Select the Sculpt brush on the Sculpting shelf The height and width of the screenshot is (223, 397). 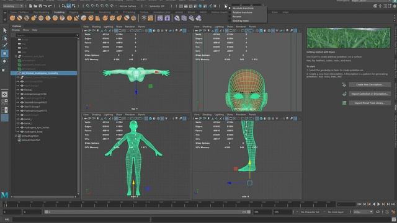tap(12, 18)
